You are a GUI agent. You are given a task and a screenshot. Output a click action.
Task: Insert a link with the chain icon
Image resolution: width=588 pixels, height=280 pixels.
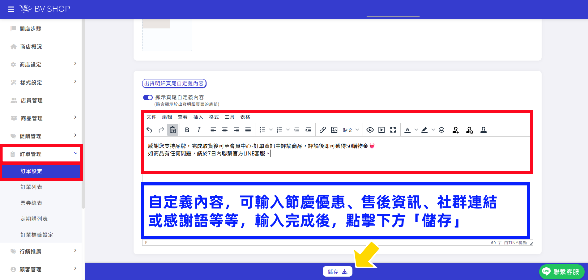tap(323, 130)
